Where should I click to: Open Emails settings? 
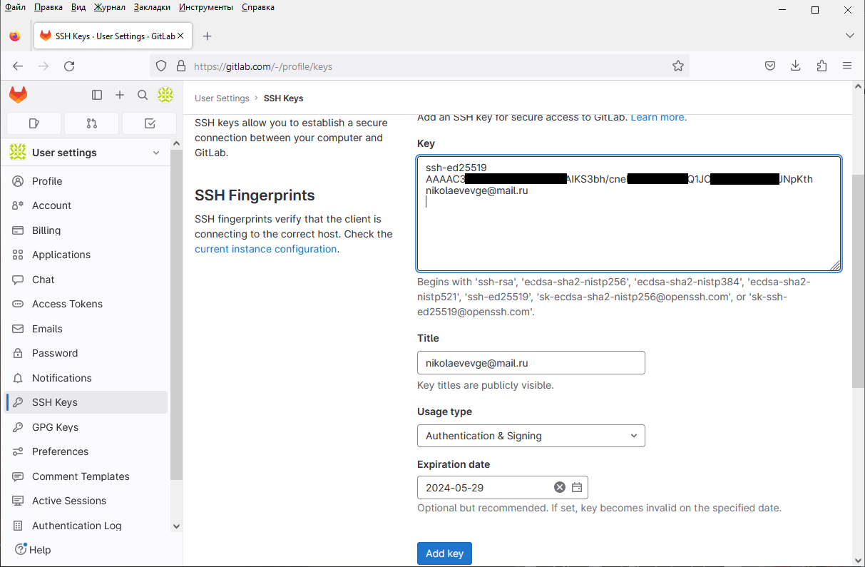[x=86, y=329]
